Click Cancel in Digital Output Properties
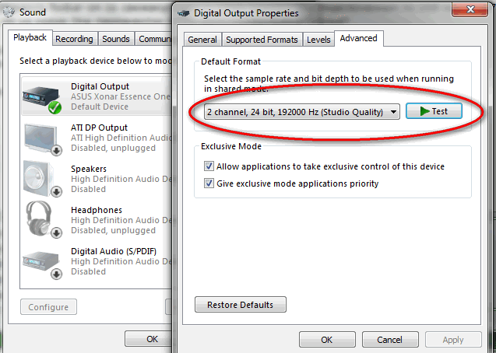Image resolution: width=496 pixels, height=353 pixels. [389, 340]
